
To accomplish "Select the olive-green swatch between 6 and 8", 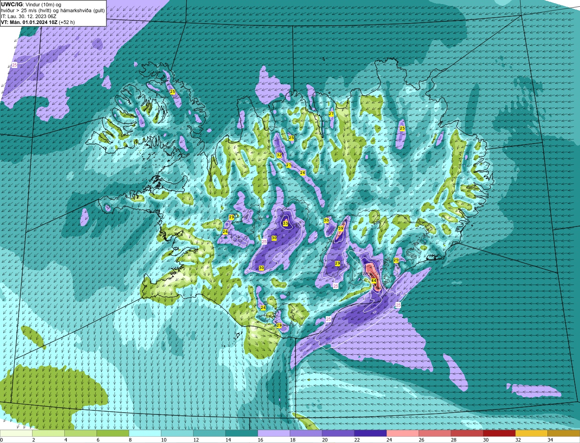I will [113, 433].
